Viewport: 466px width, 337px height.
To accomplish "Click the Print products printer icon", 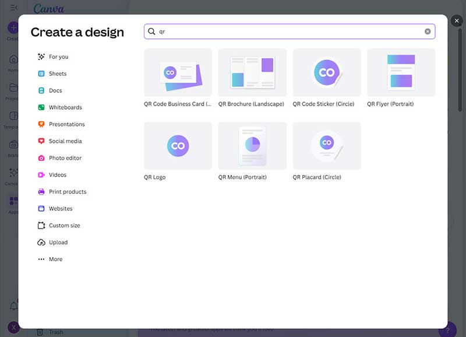I will click(x=41, y=192).
